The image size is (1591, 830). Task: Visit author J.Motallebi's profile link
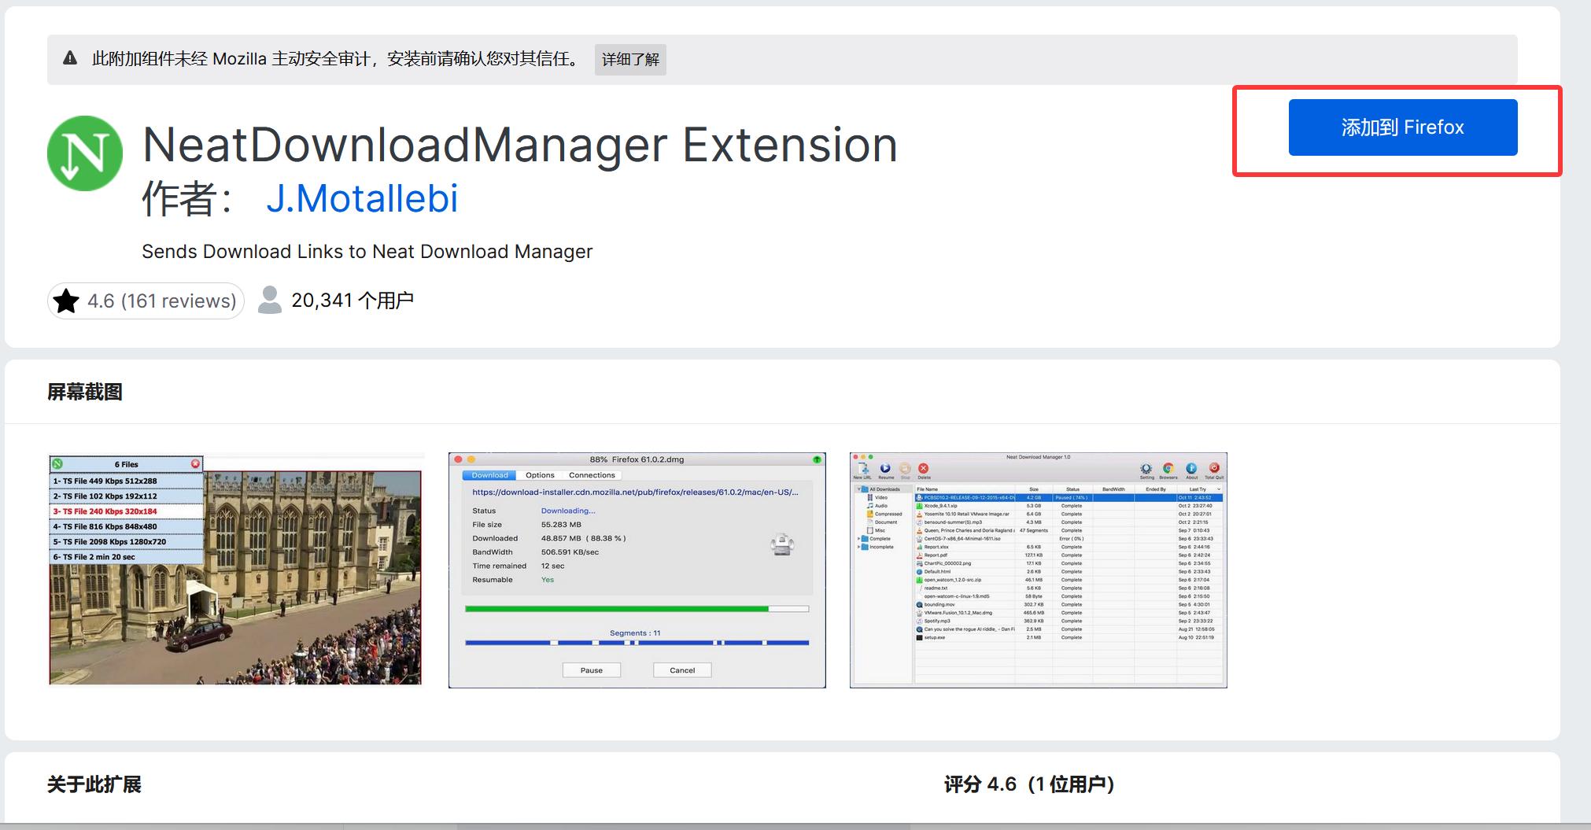362,197
